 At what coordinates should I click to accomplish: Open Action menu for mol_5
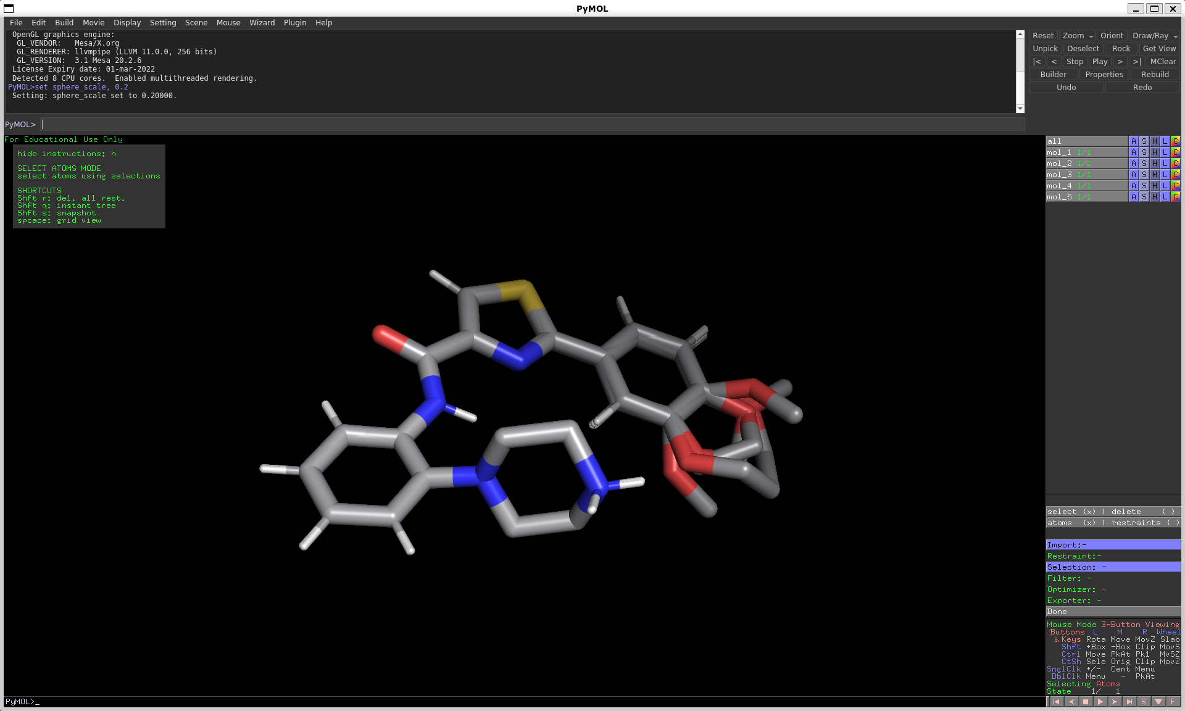(1134, 197)
